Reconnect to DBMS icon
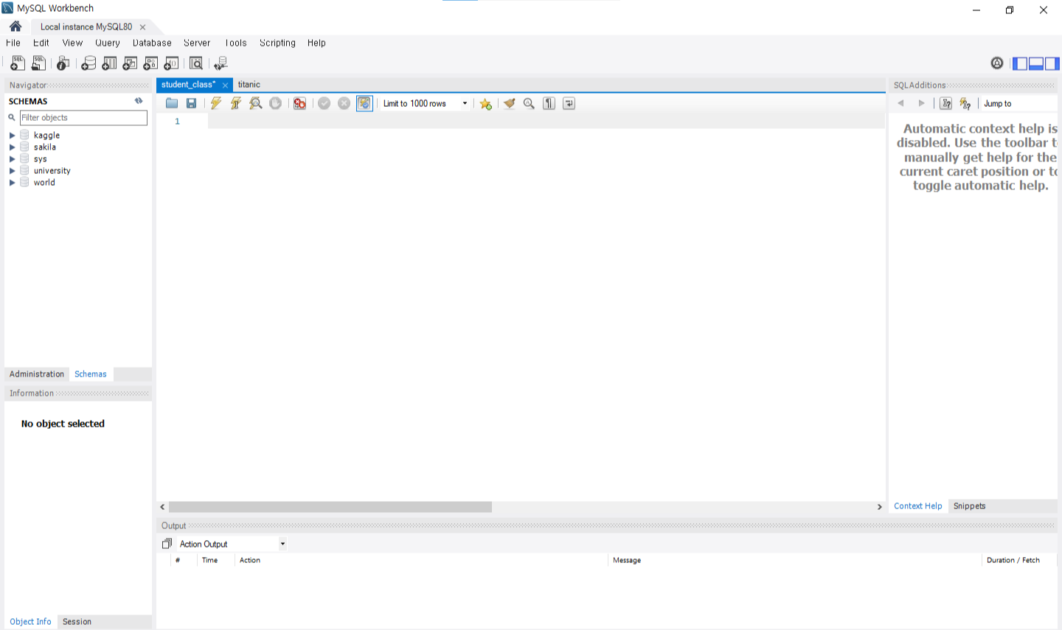This screenshot has height=630, width=1062. tap(221, 63)
